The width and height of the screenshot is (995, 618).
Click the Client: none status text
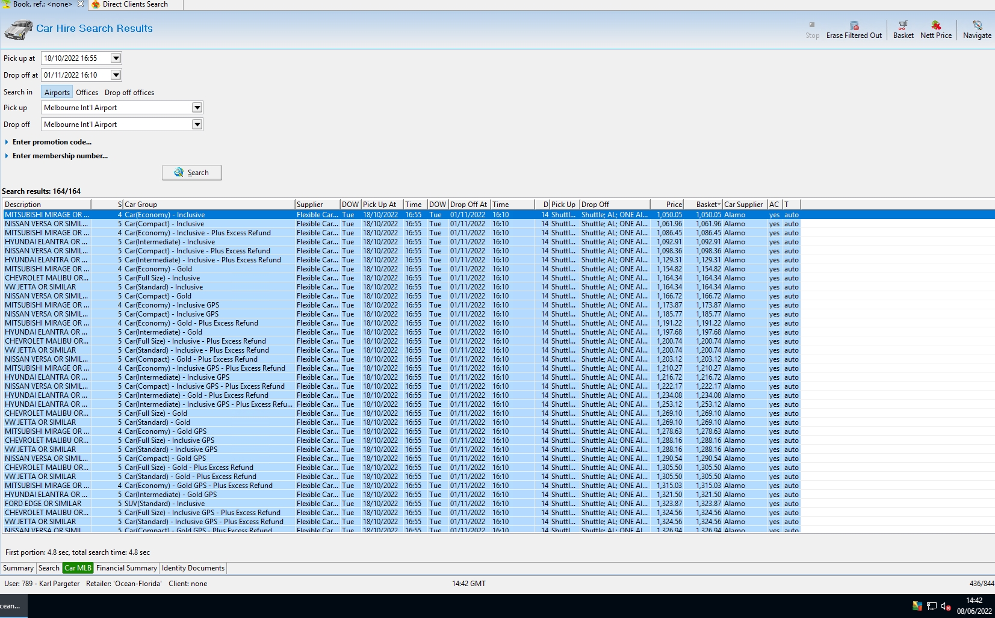coord(188,584)
